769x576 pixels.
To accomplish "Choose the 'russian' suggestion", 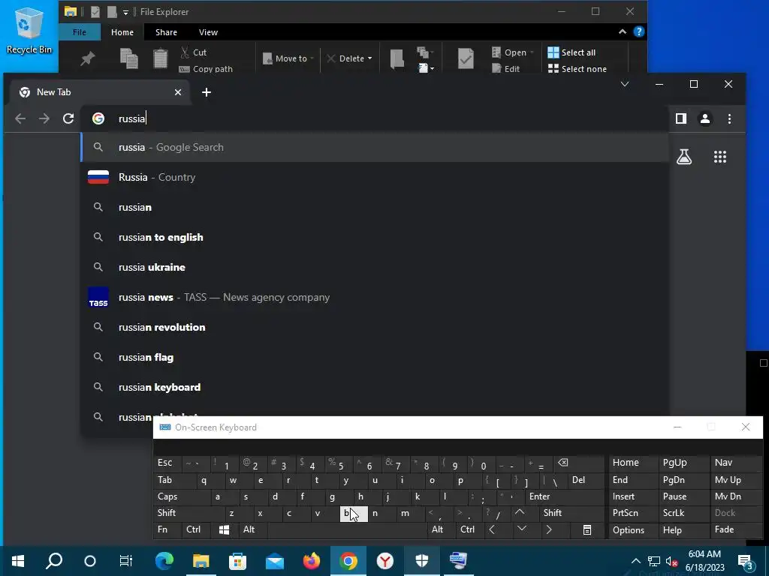I will click(x=375, y=207).
